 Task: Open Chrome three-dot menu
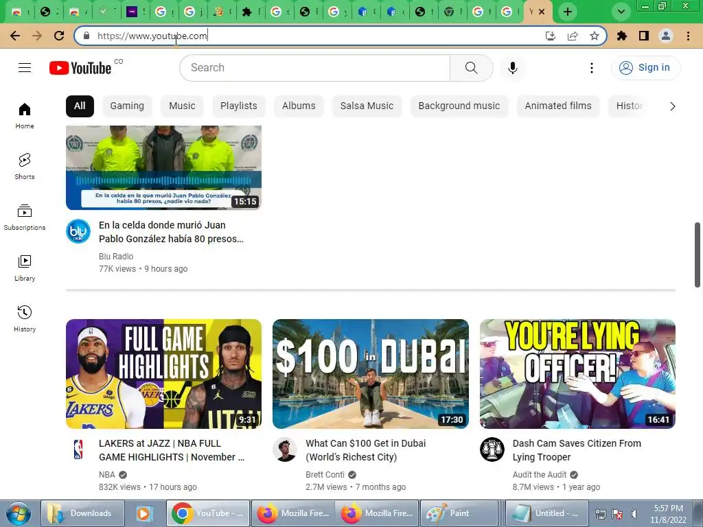[688, 36]
